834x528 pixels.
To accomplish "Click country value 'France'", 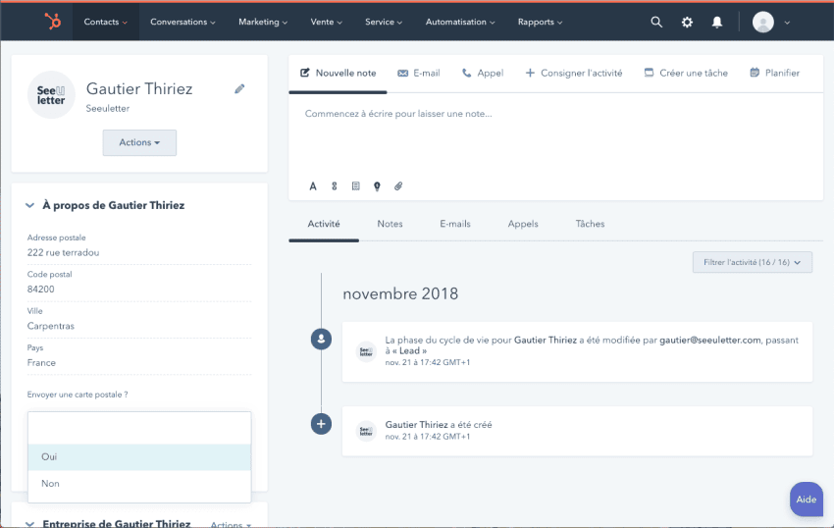I will pos(41,363).
